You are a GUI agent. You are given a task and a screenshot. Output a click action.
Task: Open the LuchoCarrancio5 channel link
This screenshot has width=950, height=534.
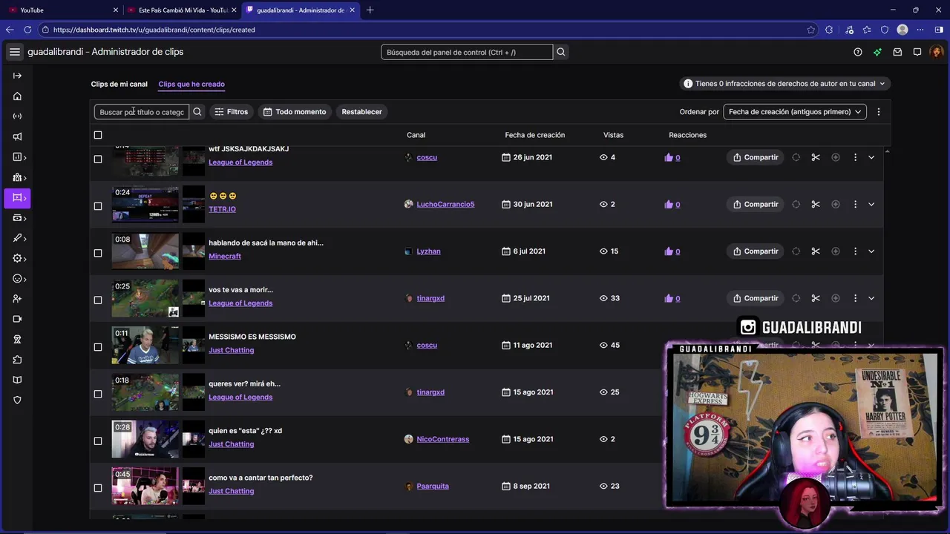tap(445, 204)
